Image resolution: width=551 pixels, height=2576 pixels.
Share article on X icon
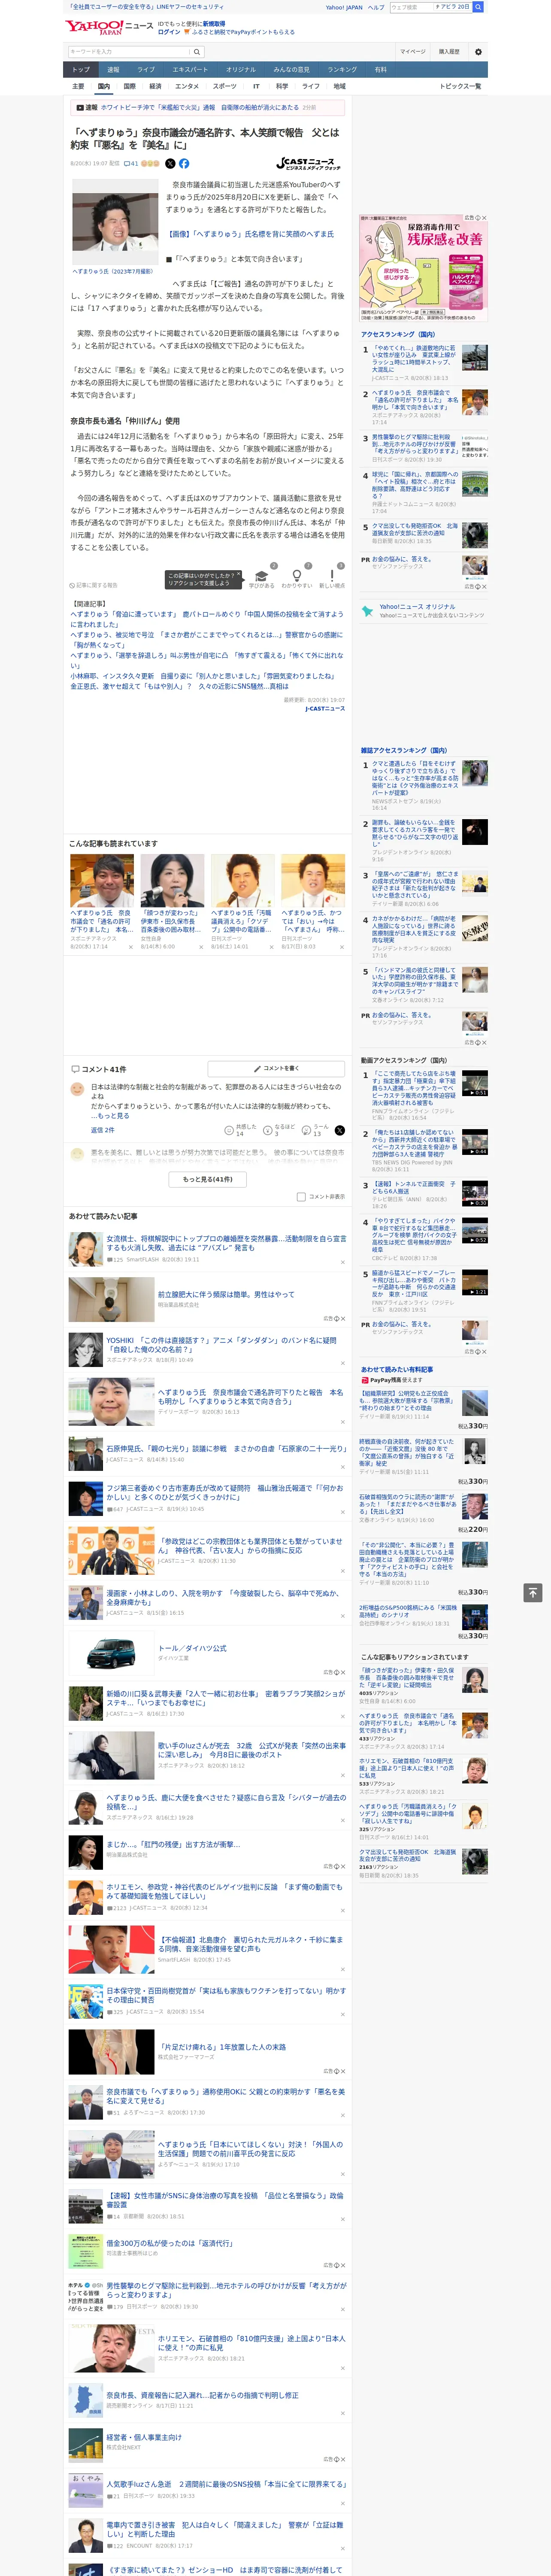pos(170,163)
